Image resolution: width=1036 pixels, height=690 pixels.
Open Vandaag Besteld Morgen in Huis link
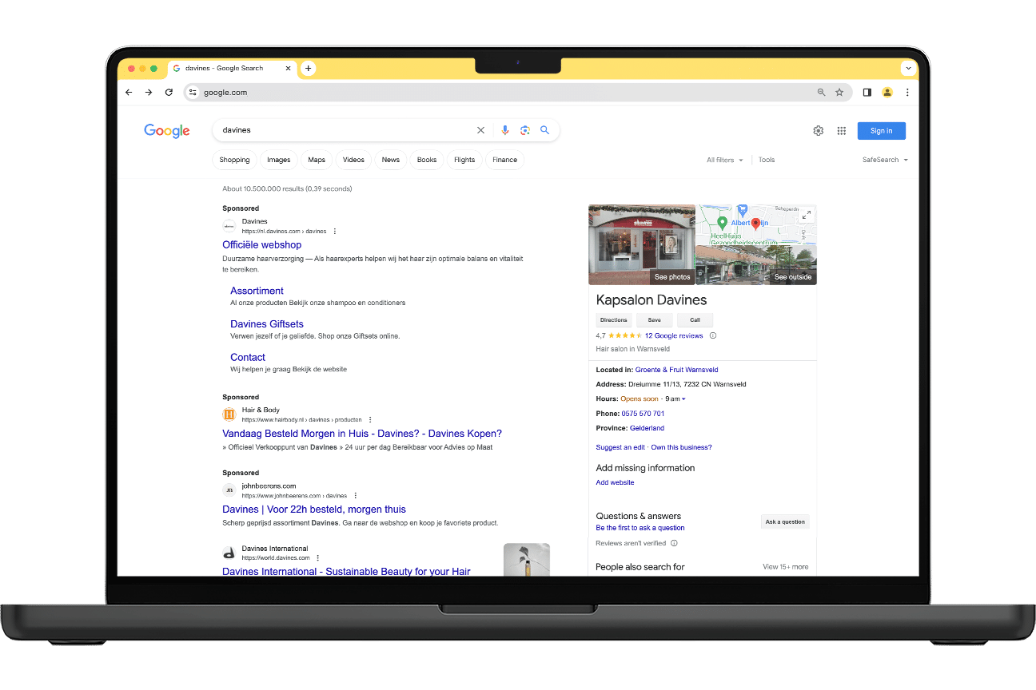pyautogui.click(x=362, y=434)
